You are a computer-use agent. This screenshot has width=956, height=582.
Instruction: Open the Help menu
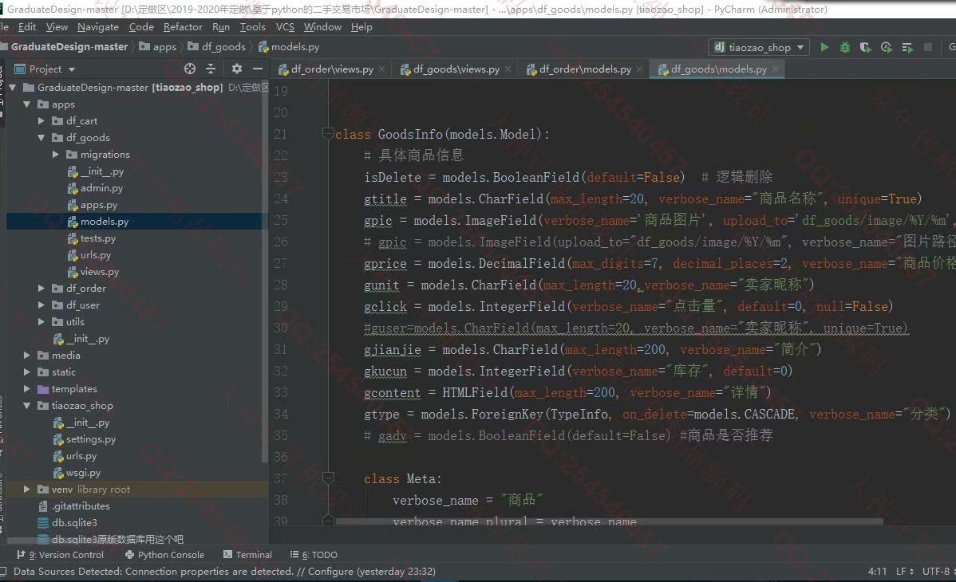click(x=361, y=27)
